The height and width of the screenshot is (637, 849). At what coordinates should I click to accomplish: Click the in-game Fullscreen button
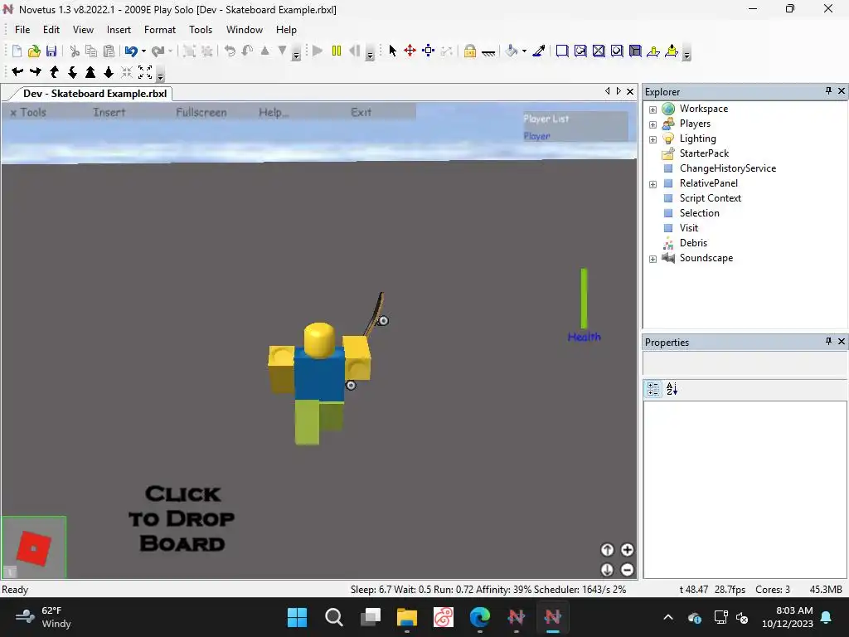pyautogui.click(x=201, y=113)
